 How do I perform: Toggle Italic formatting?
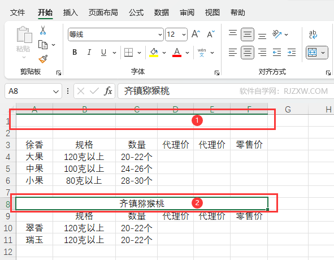[89, 52]
